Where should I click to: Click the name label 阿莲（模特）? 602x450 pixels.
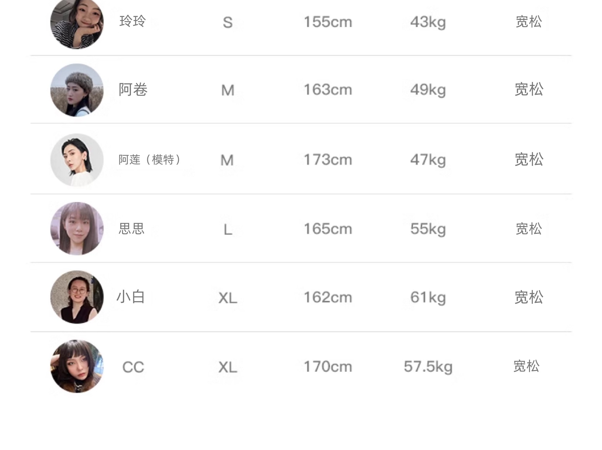(149, 160)
